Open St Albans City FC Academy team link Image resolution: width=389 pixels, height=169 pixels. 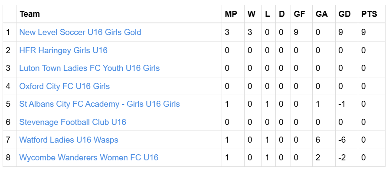(99, 104)
